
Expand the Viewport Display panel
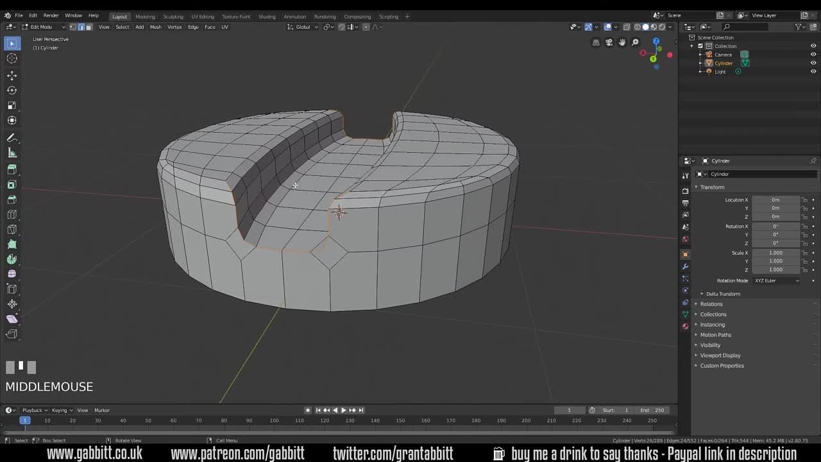[x=720, y=355]
